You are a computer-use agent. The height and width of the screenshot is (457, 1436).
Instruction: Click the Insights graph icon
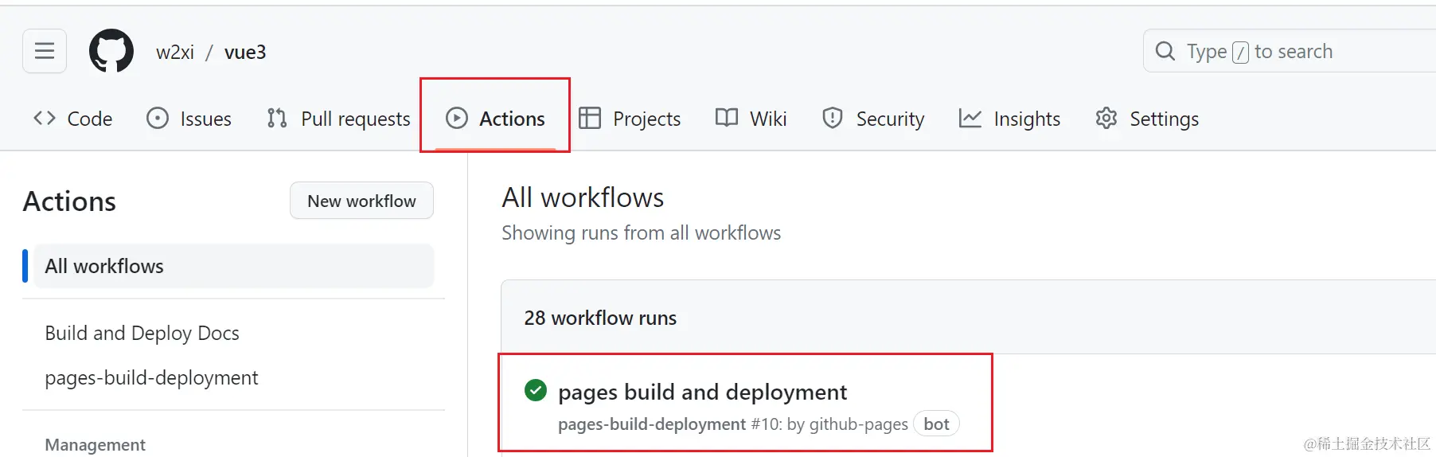click(x=970, y=119)
